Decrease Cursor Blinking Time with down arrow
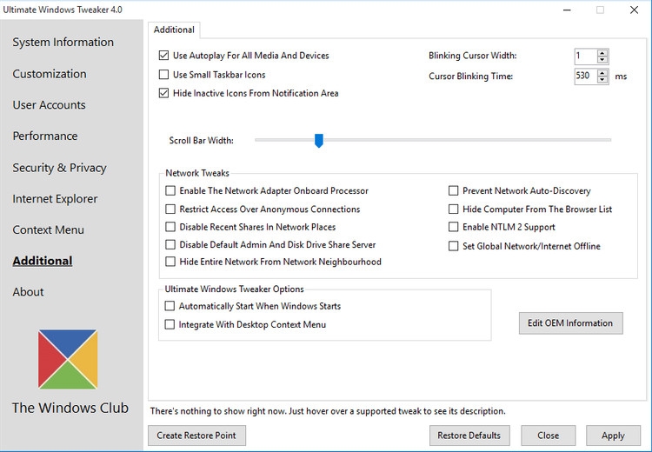Viewport: 652px width, 452px height. pos(602,79)
